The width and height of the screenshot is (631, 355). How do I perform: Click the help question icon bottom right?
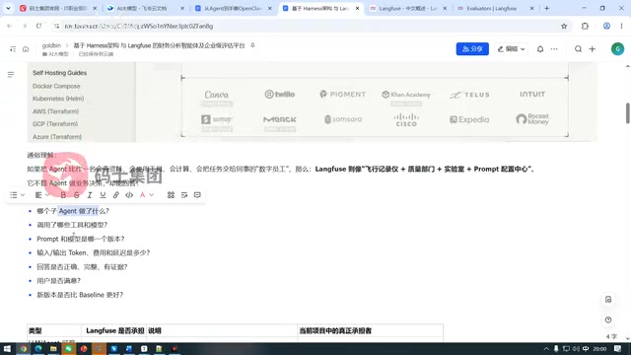pos(608,319)
